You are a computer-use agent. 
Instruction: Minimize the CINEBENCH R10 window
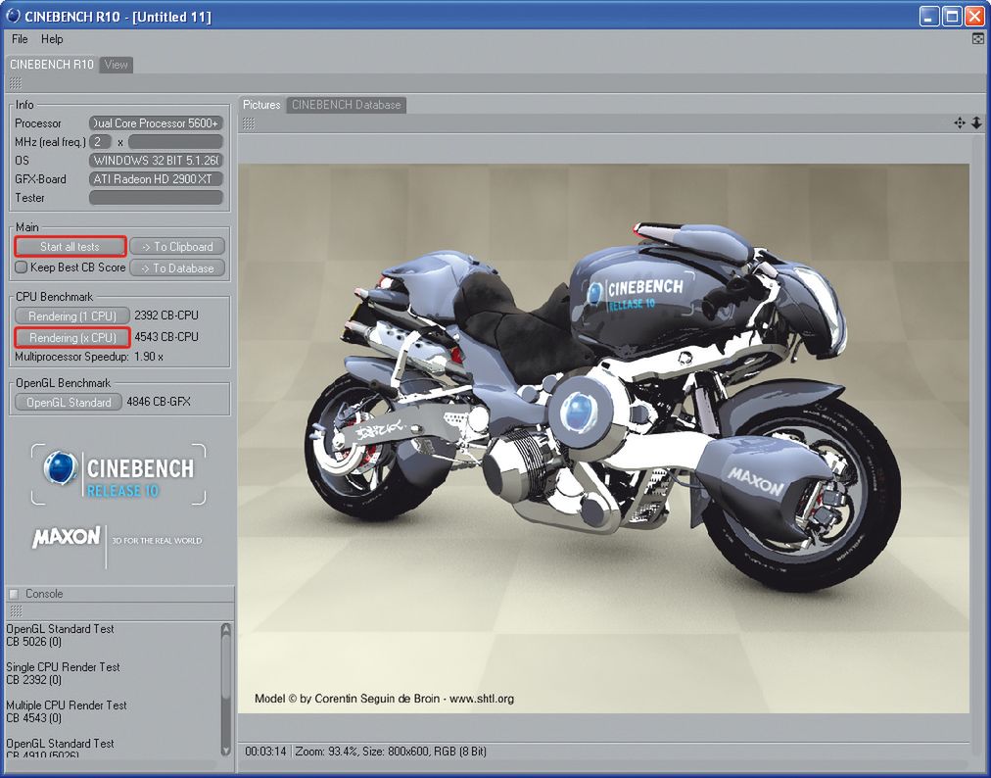pos(928,17)
